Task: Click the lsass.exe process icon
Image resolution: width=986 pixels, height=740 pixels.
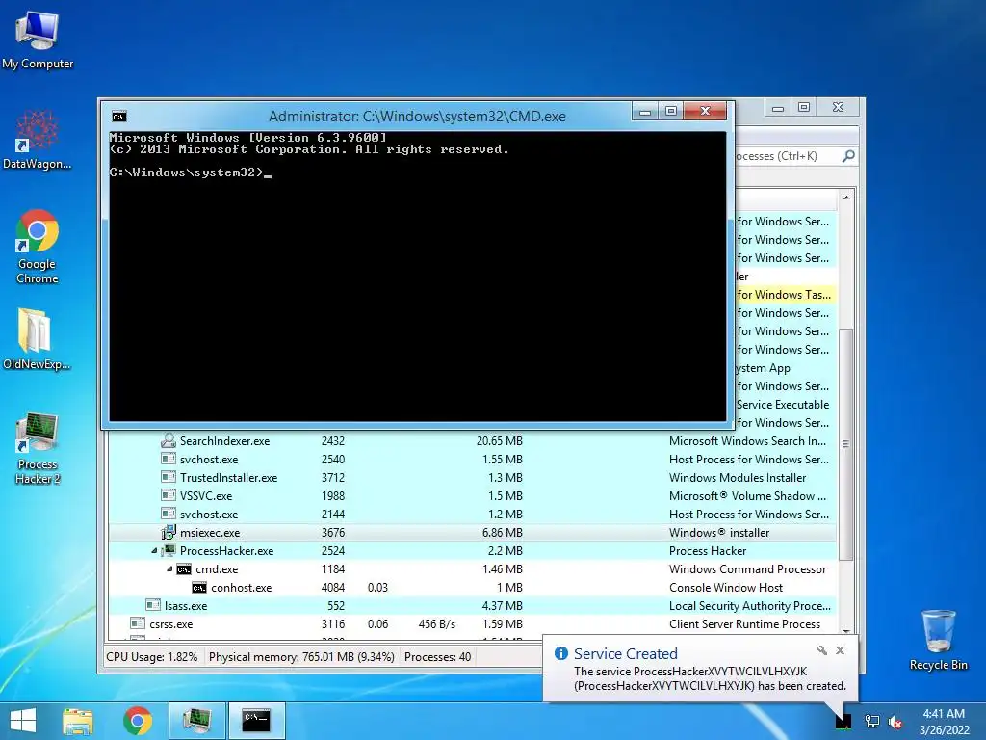Action: (x=153, y=605)
